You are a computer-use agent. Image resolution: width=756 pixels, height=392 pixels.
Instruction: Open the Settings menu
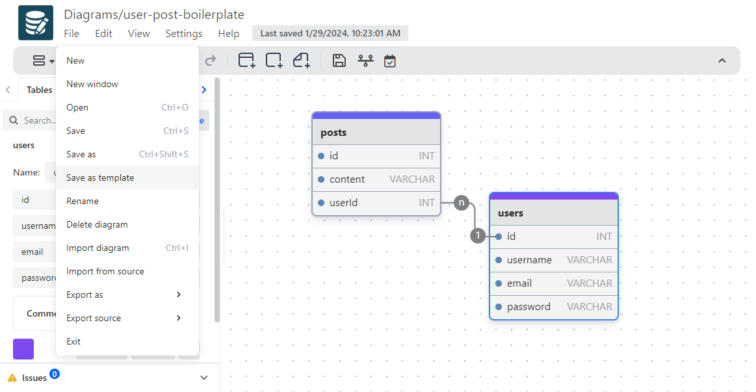pos(183,33)
